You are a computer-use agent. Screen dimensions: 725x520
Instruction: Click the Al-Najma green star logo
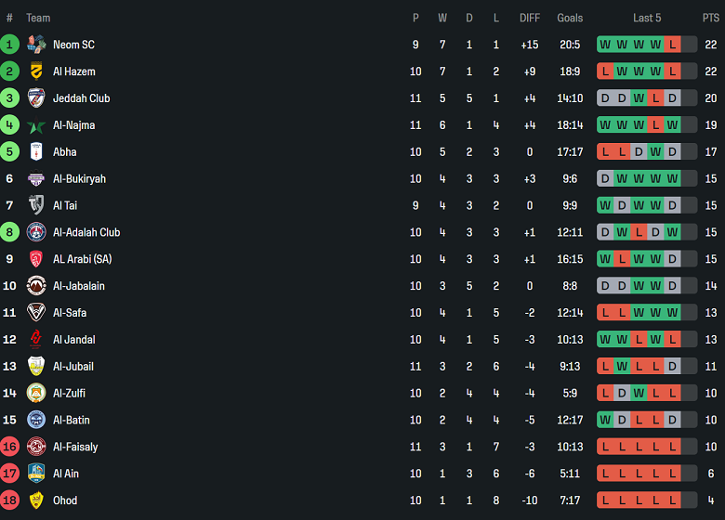[36, 125]
